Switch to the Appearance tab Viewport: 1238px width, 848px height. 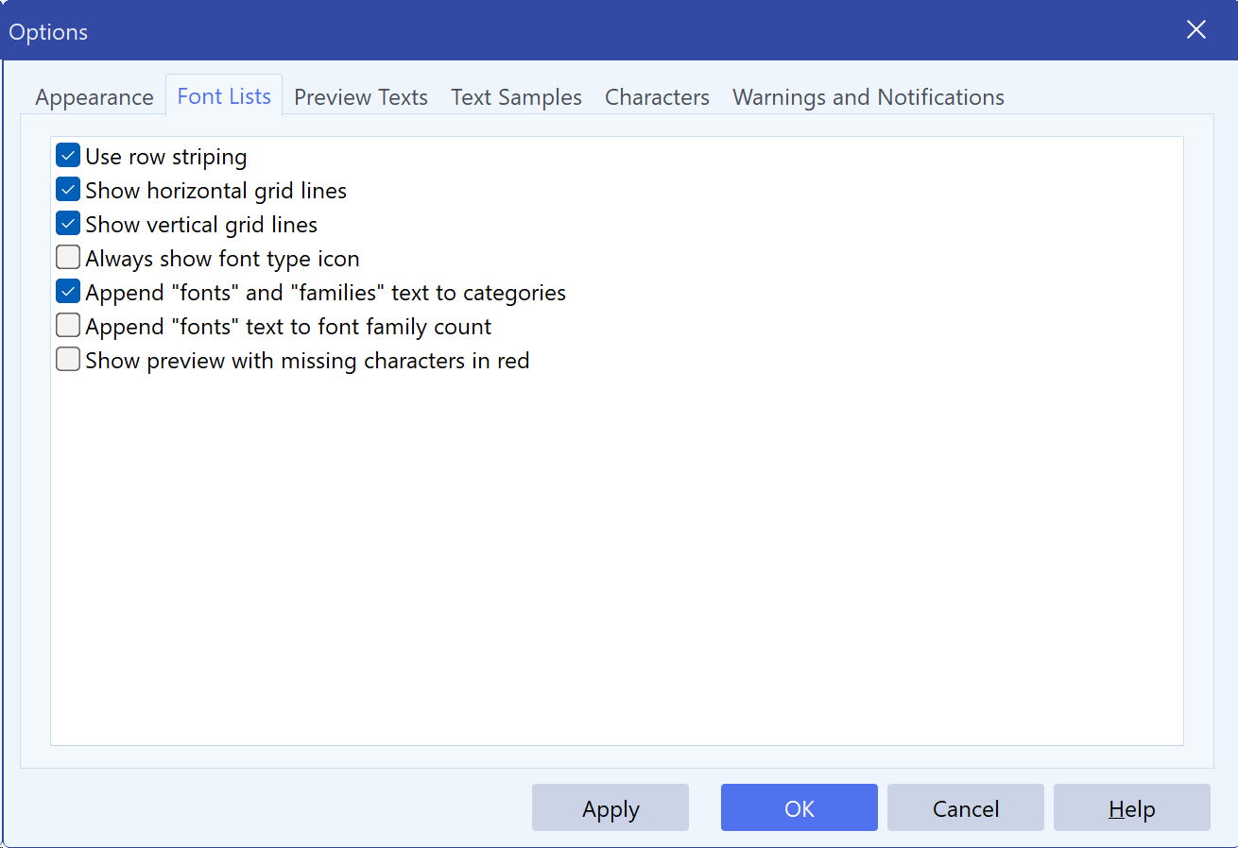(x=94, y=96)
